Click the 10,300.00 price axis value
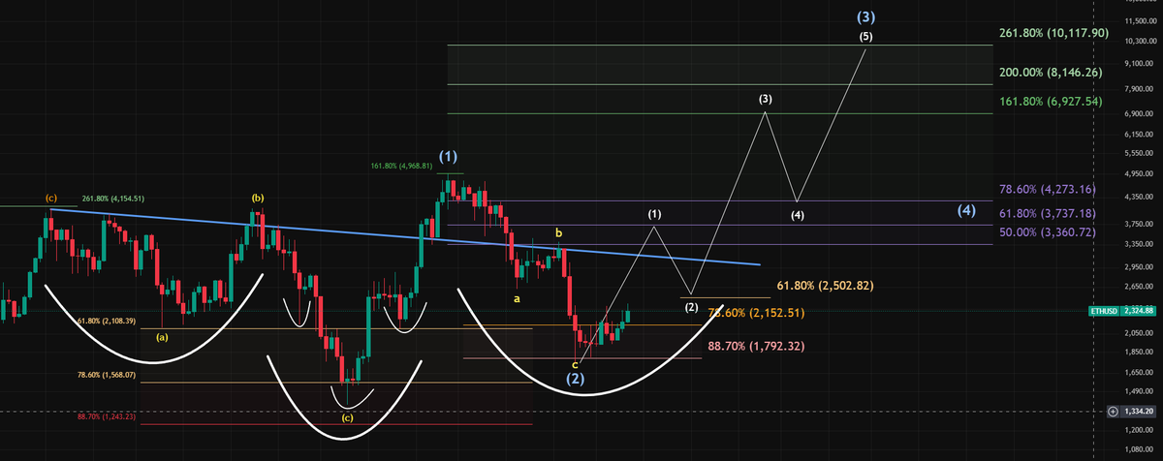Screen dimensions: 1163x461 [x=1140, y=42]
